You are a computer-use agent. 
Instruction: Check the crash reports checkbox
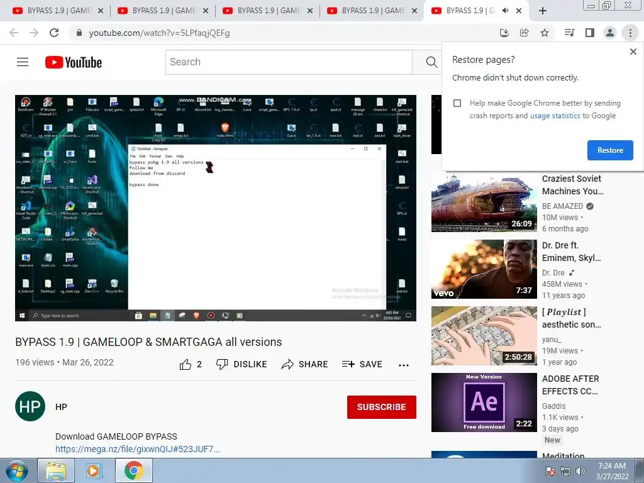pyautogui.click(x=457, y=103)
